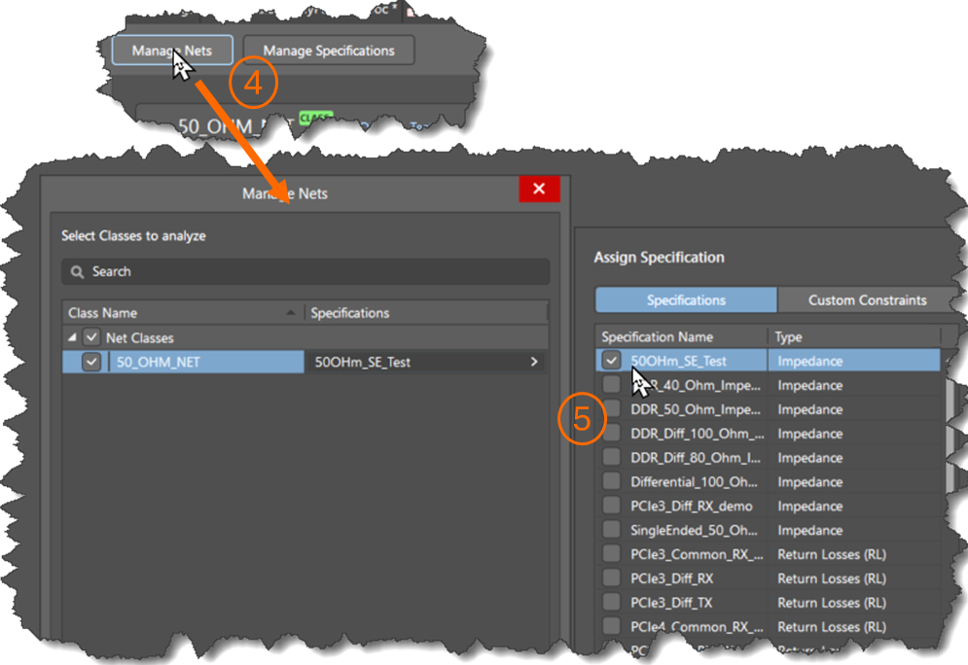
Task: Switch to the Specifications tab
Action: tap(686, 299)
